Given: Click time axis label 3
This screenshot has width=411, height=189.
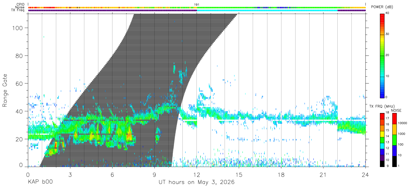Looking at the screenshot, I should click(70, 175).
